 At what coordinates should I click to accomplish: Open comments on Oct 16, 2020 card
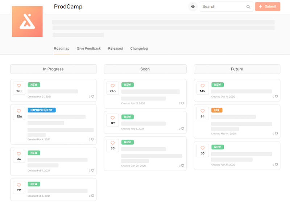[x=275, y=96]
